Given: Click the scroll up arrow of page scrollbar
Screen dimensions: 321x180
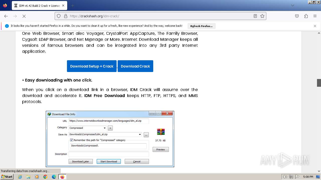Looking at the screenshot, I should [x=319, y=33].
